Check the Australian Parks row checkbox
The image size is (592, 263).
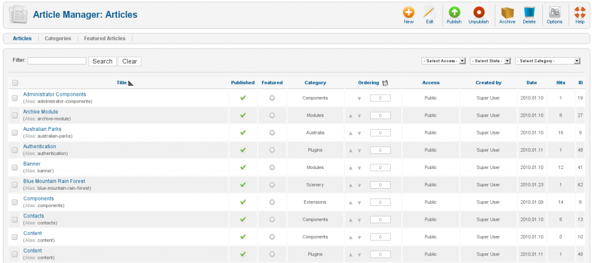pyautogui.click(x=14, y=133)
